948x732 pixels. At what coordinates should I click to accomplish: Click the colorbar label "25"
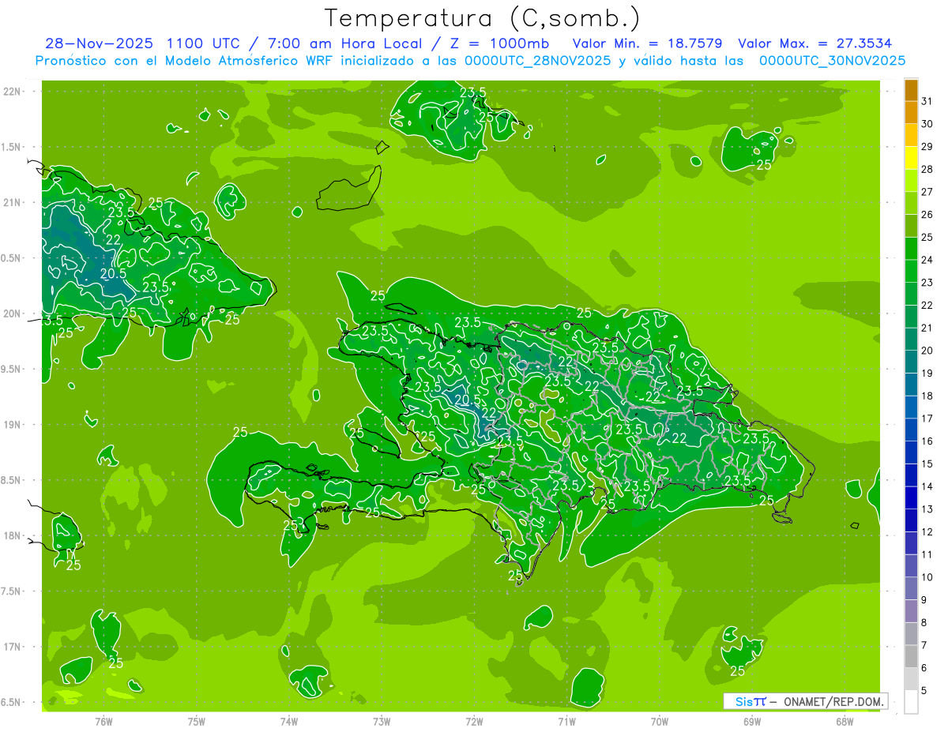point(927,237)
